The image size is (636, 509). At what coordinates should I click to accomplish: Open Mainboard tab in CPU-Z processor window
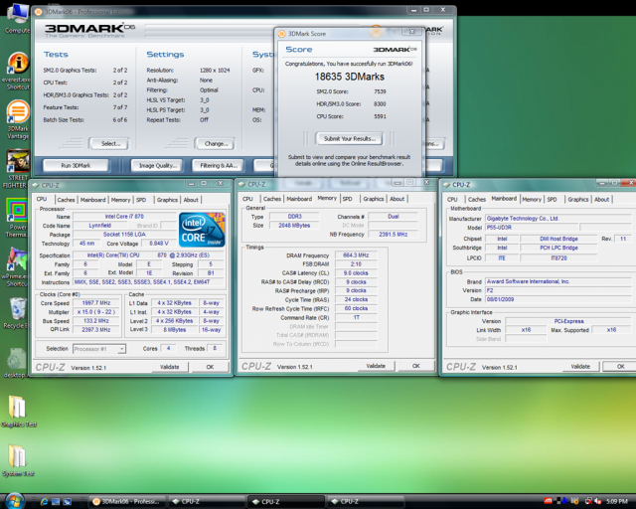92,200
